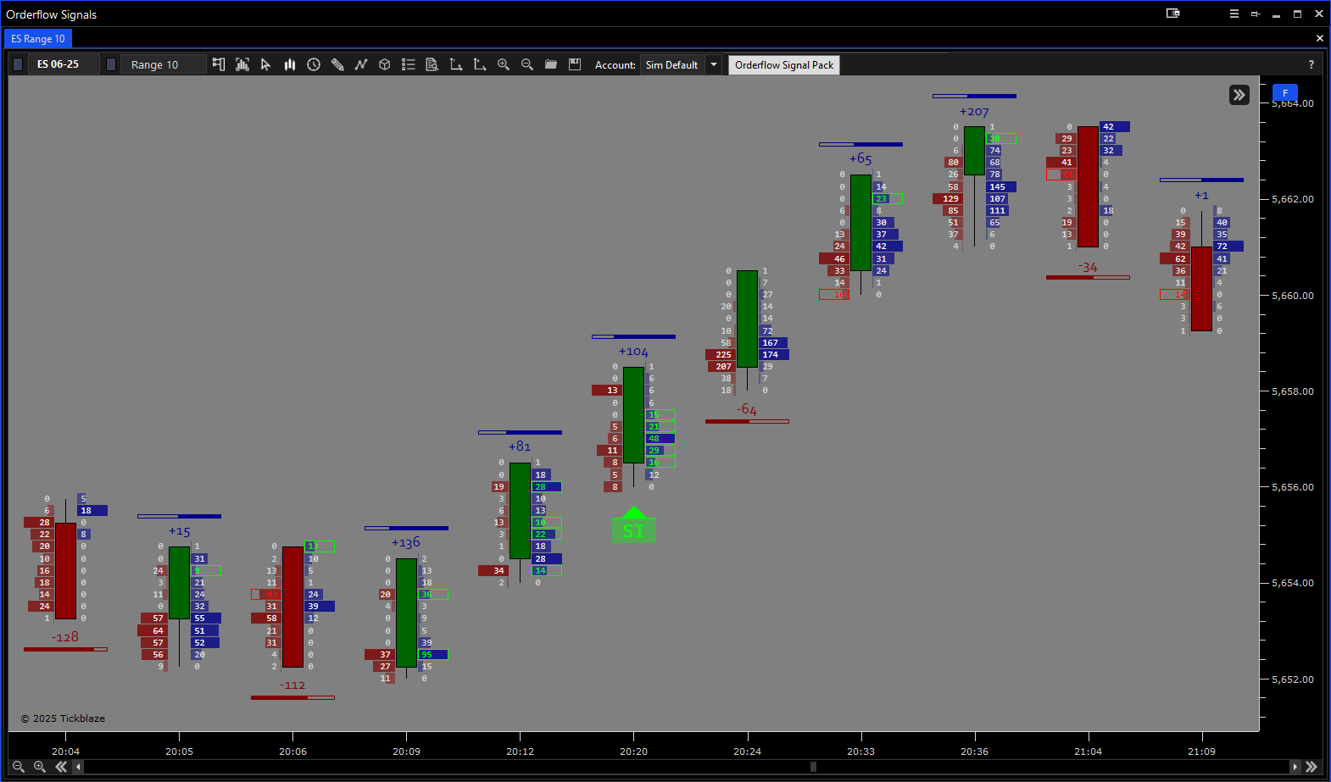Click the link color square beside ES 06-25
Image resolution: width=1331 pixels, height=782 pixels.
point(18,64)
